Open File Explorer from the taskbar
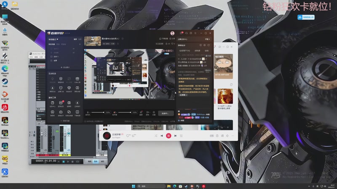337x189 pixels. tap(169, 186)
